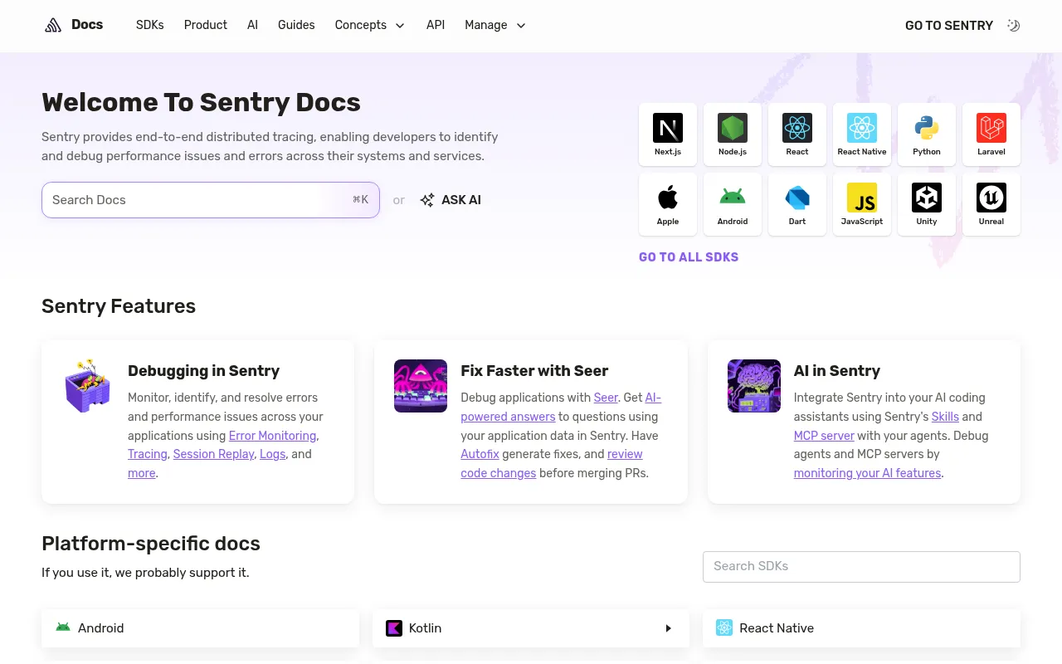Expand the Concepts dropdown menu
Viewport: 1062px width, 664px height.
[x=370, y=25]
